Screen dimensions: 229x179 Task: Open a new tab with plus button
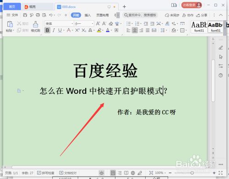124,6
